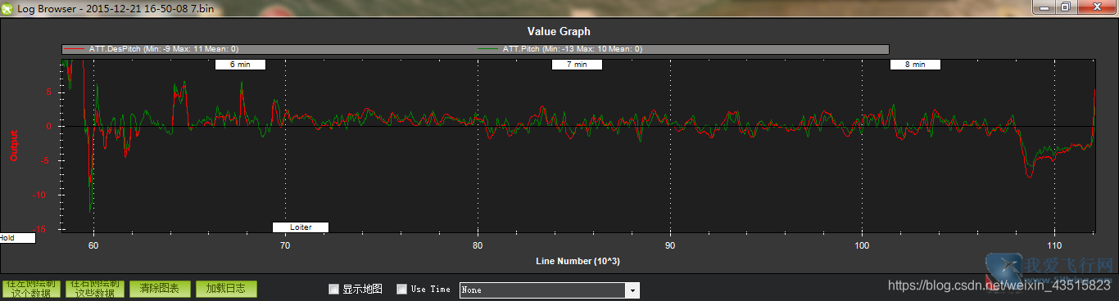
Task: Click the Output axis label
Action: [x=14, y=146]
